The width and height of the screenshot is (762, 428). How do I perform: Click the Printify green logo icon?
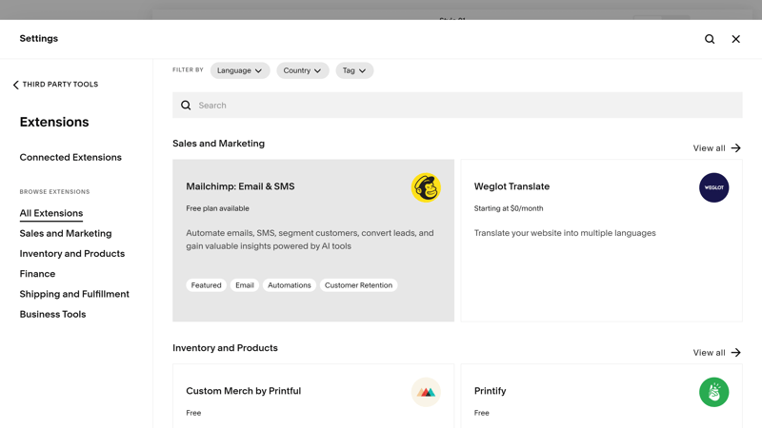(713, 392)
